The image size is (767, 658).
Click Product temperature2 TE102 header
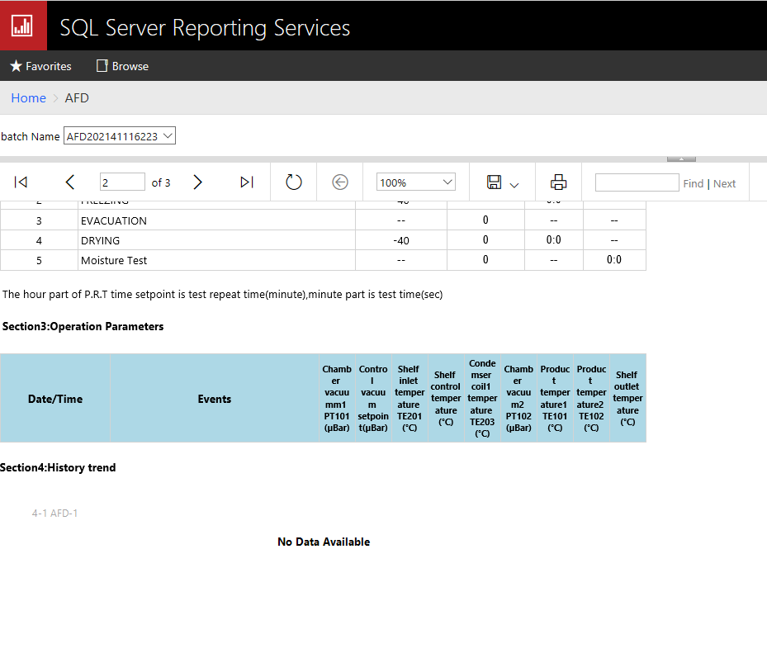[591, 399]
